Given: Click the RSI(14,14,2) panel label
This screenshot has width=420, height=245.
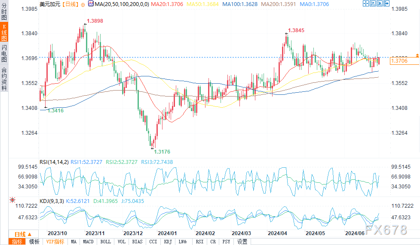Looking at the screenshot, I should tap(54, 162).
